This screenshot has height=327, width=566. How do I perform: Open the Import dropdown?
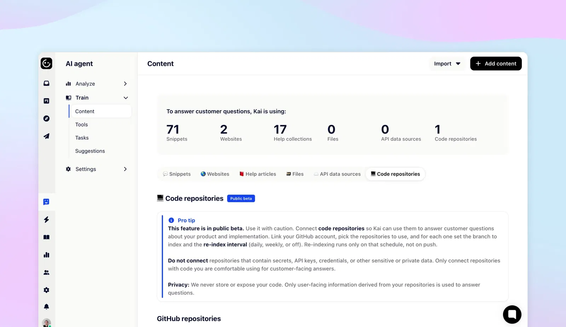(x=447, y=64)
